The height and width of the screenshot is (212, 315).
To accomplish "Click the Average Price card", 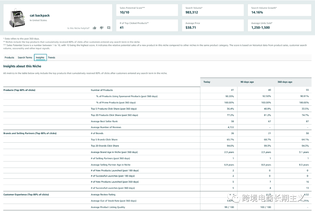I will click(x=213, y=26).
